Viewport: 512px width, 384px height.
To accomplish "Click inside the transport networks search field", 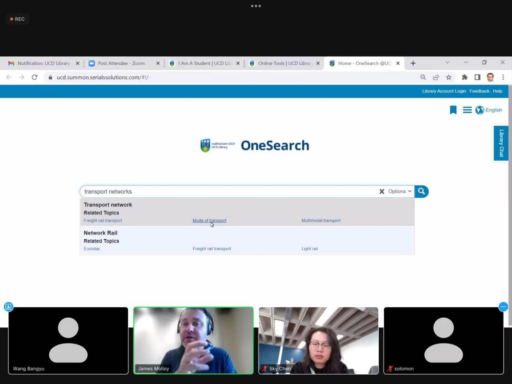I will 226,192.
